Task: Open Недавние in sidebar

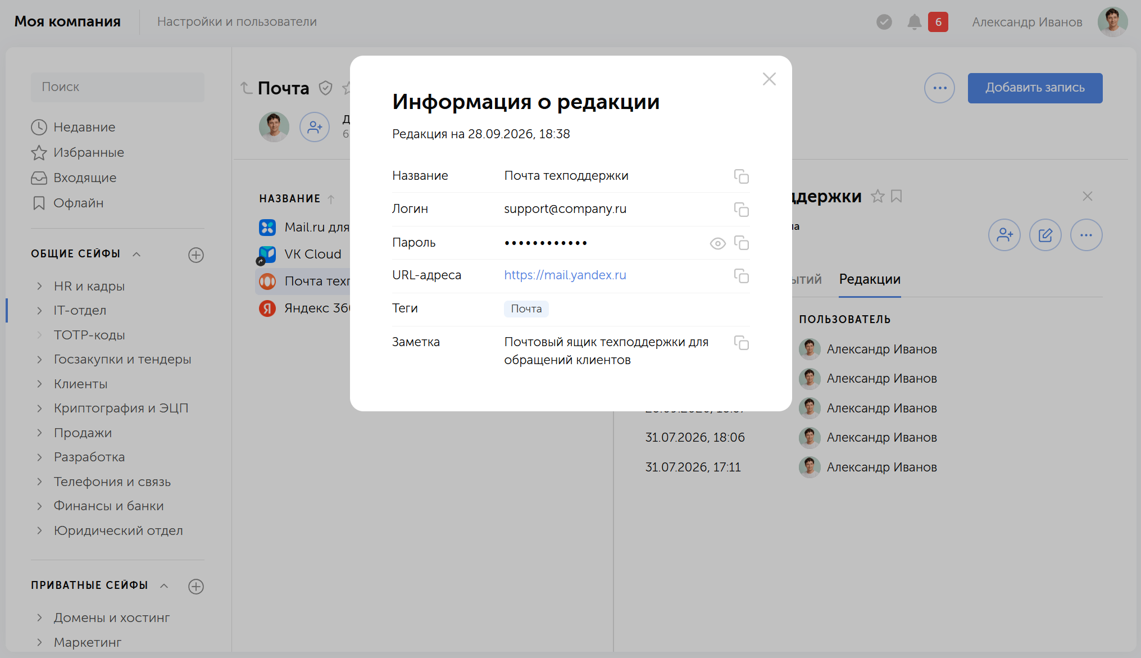Action: pos(73,128)
